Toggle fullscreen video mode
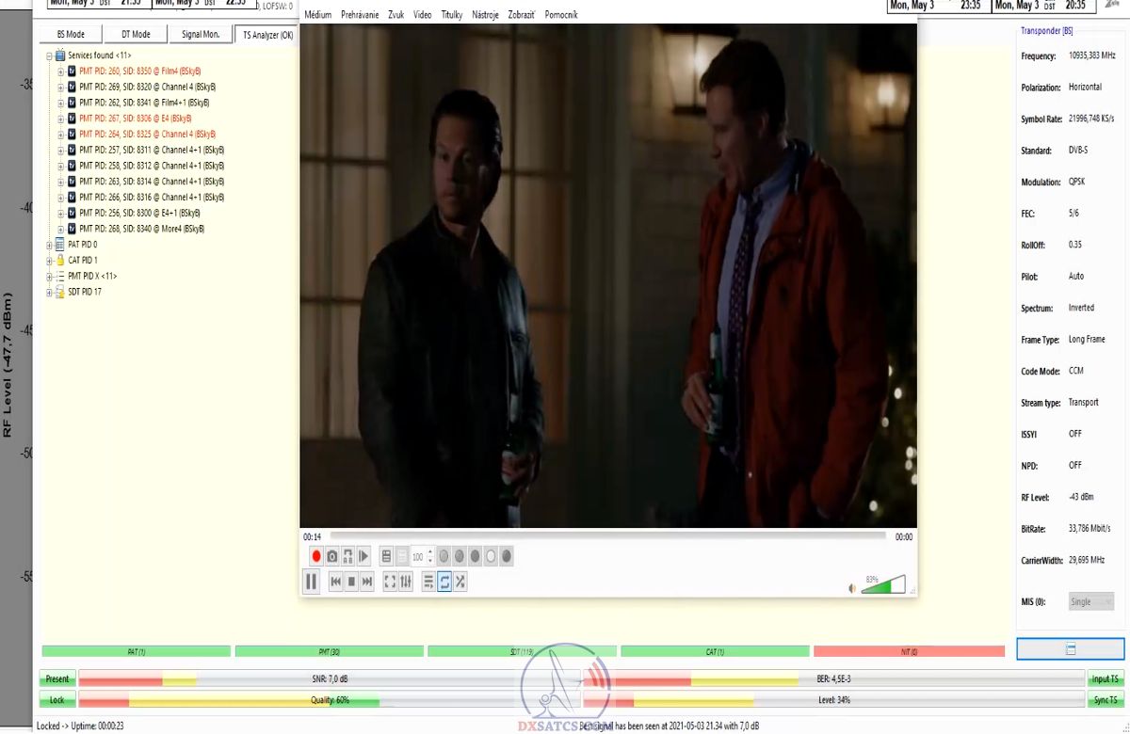The height and width of the screenshot is (734, 1130). [390, 582]
